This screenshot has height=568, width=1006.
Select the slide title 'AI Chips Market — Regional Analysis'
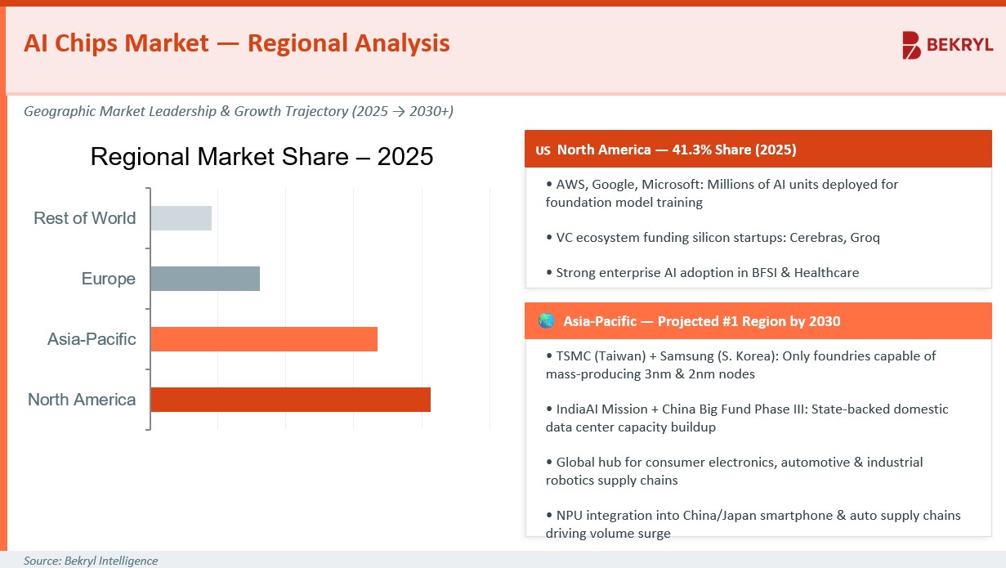pos(237,43)
